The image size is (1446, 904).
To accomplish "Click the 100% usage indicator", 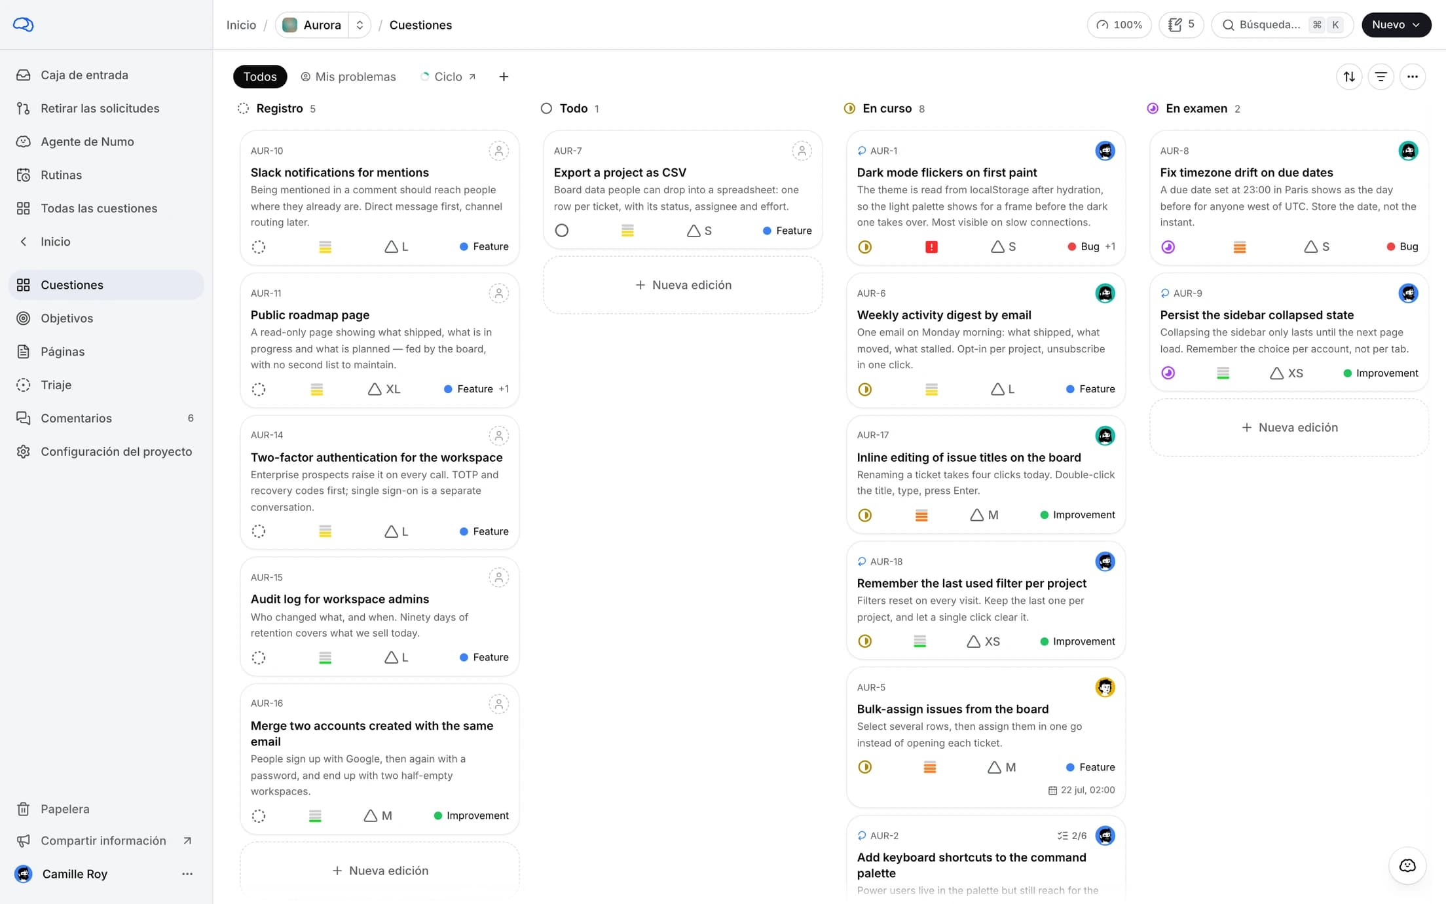I will pyautogui.click(x=1119, y=25).
